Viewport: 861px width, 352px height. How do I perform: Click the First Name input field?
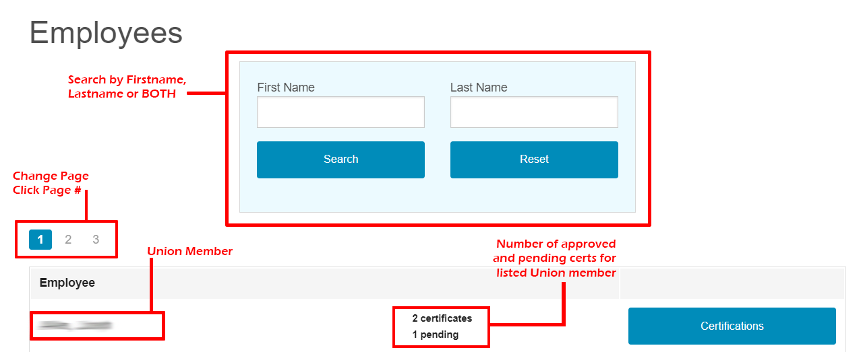340,112
